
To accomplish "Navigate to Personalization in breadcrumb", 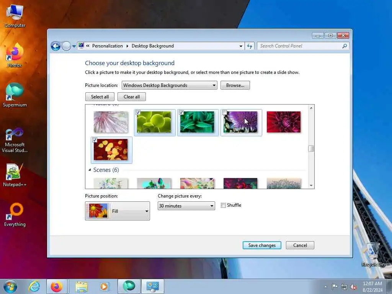I will click(108, 46).
